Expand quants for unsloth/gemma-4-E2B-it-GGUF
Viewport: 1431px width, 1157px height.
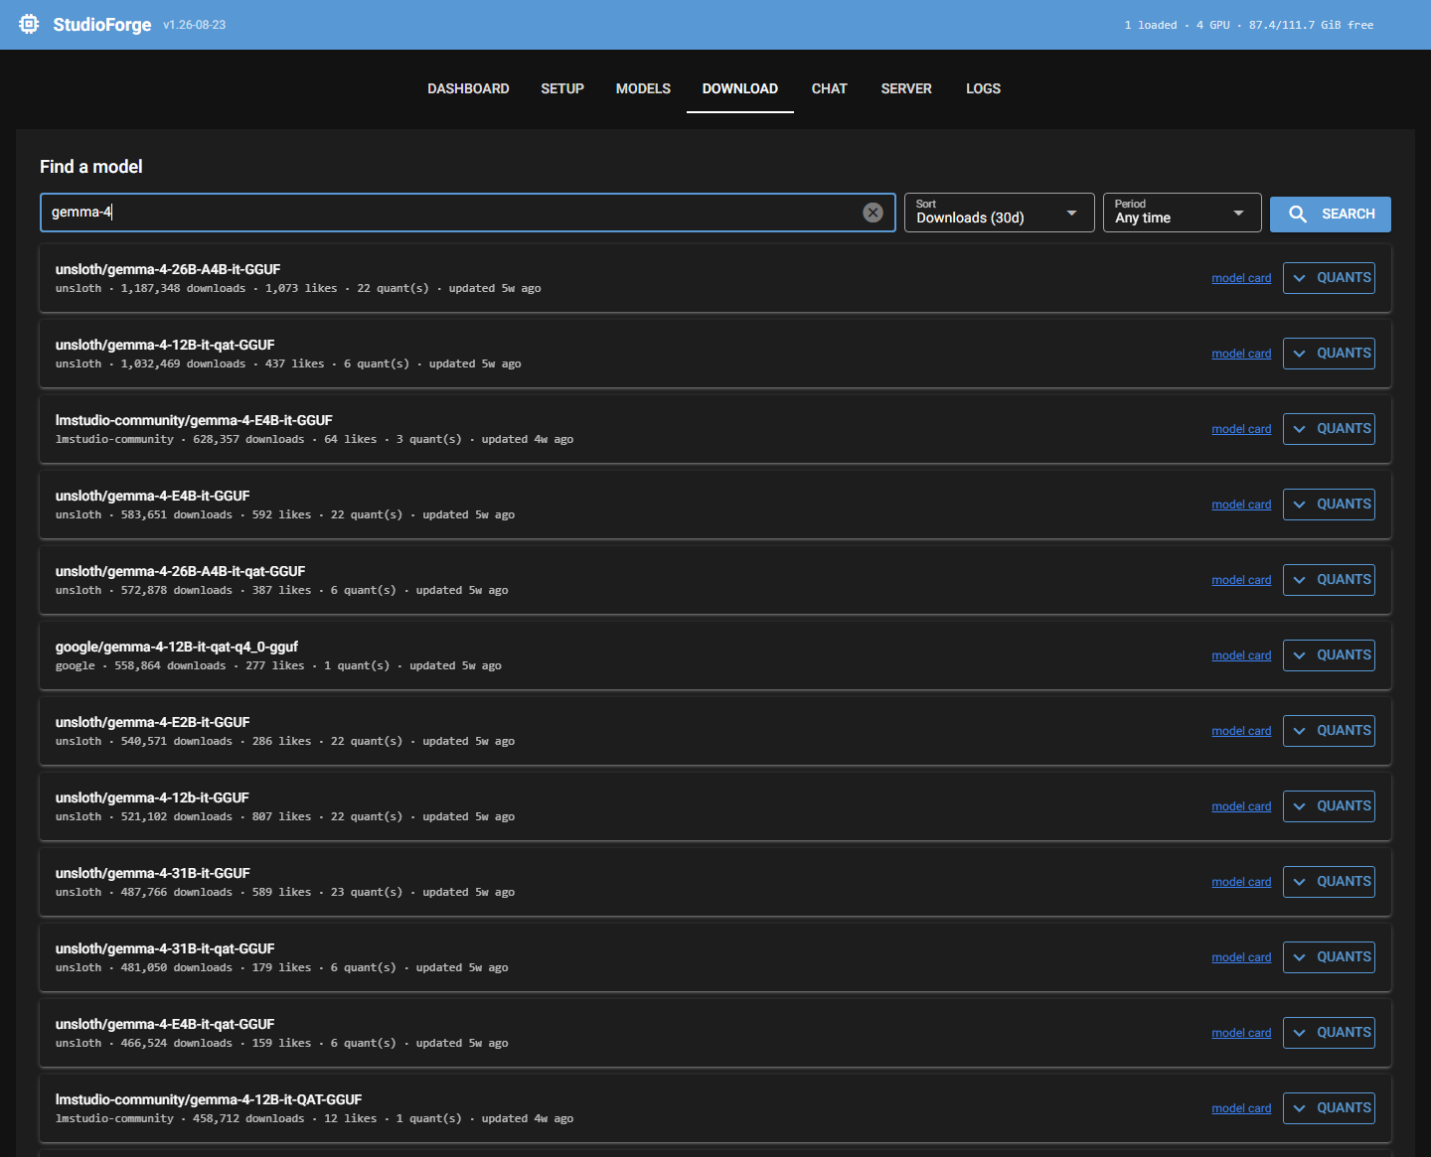coord(1329,731)
